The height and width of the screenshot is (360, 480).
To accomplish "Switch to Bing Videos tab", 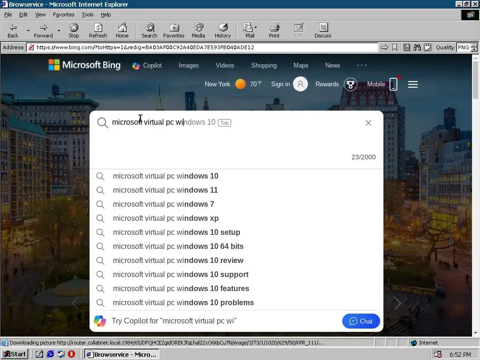I will (225, 66).
